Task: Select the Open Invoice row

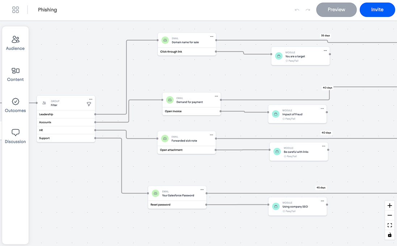Action: [x=191, y=111]
